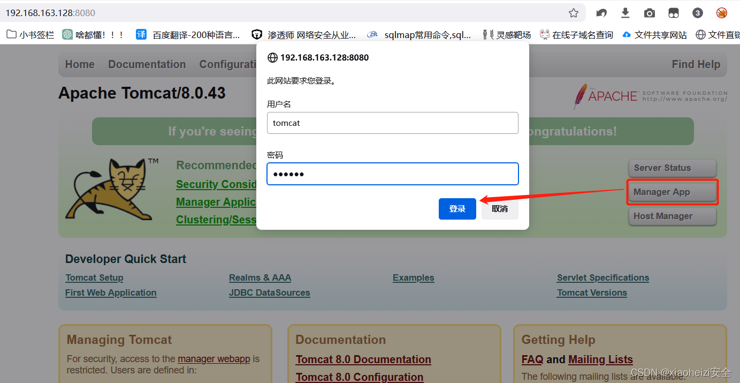Click inside the 密码 password field
The height and width of the screenshot is (383, 740).
[392, 174]
